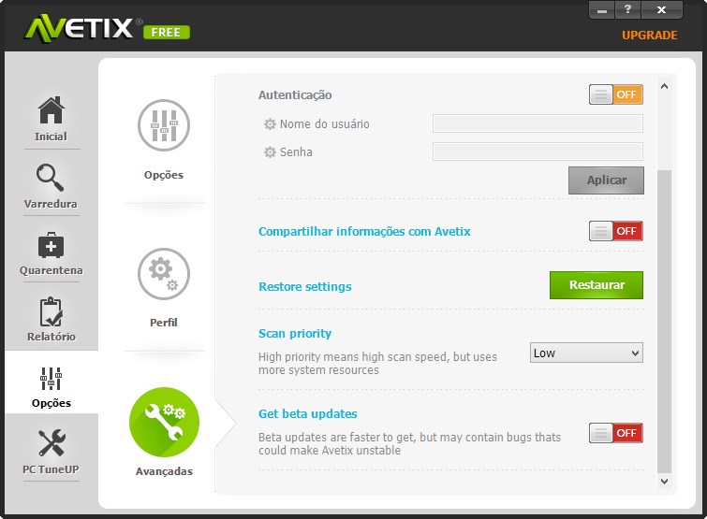Open the Scan priority Low dropdown

[586, 353]
